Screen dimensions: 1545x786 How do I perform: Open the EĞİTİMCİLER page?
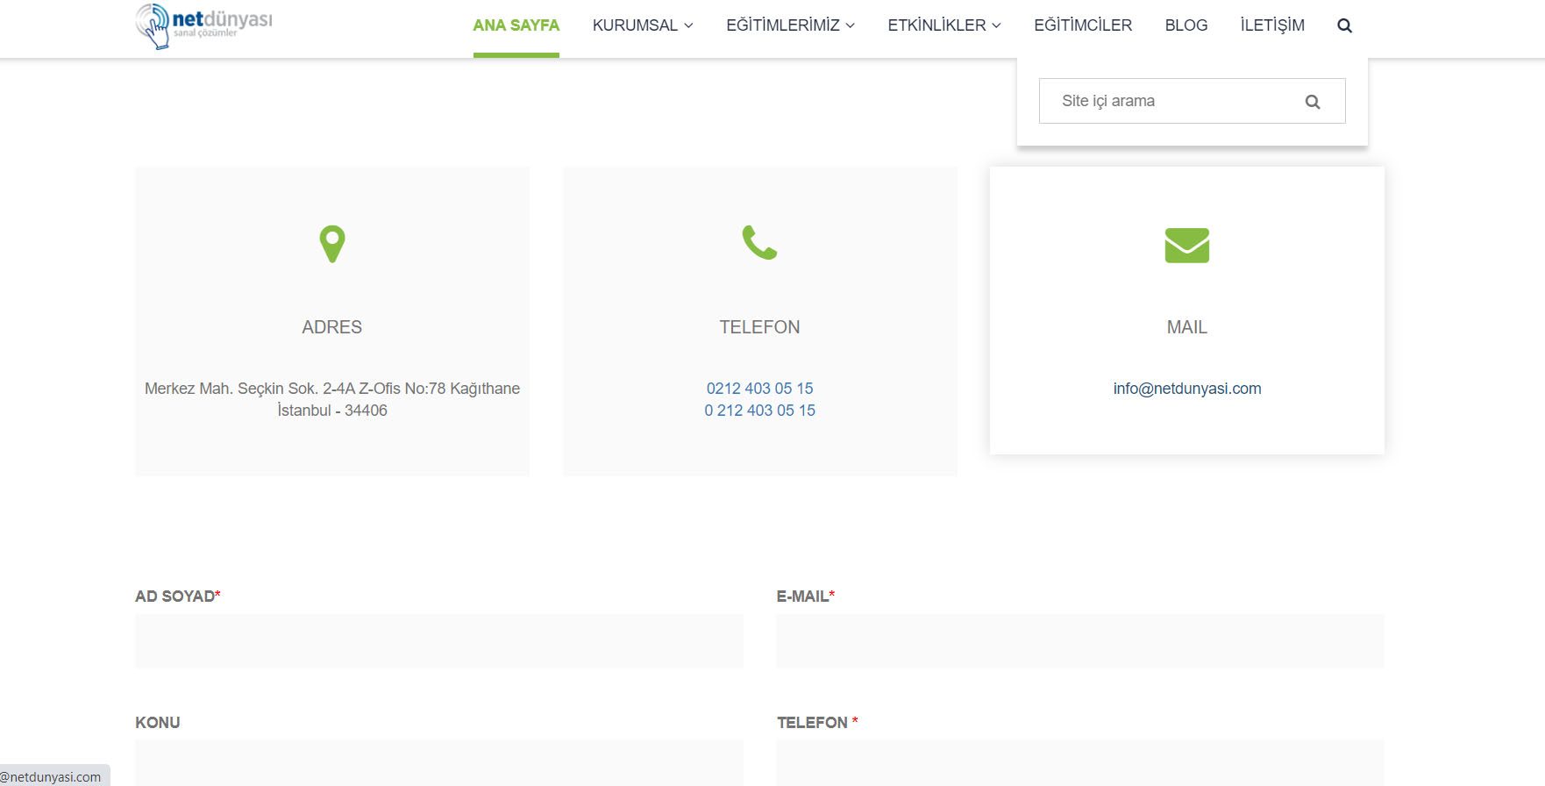point(1083,25)
